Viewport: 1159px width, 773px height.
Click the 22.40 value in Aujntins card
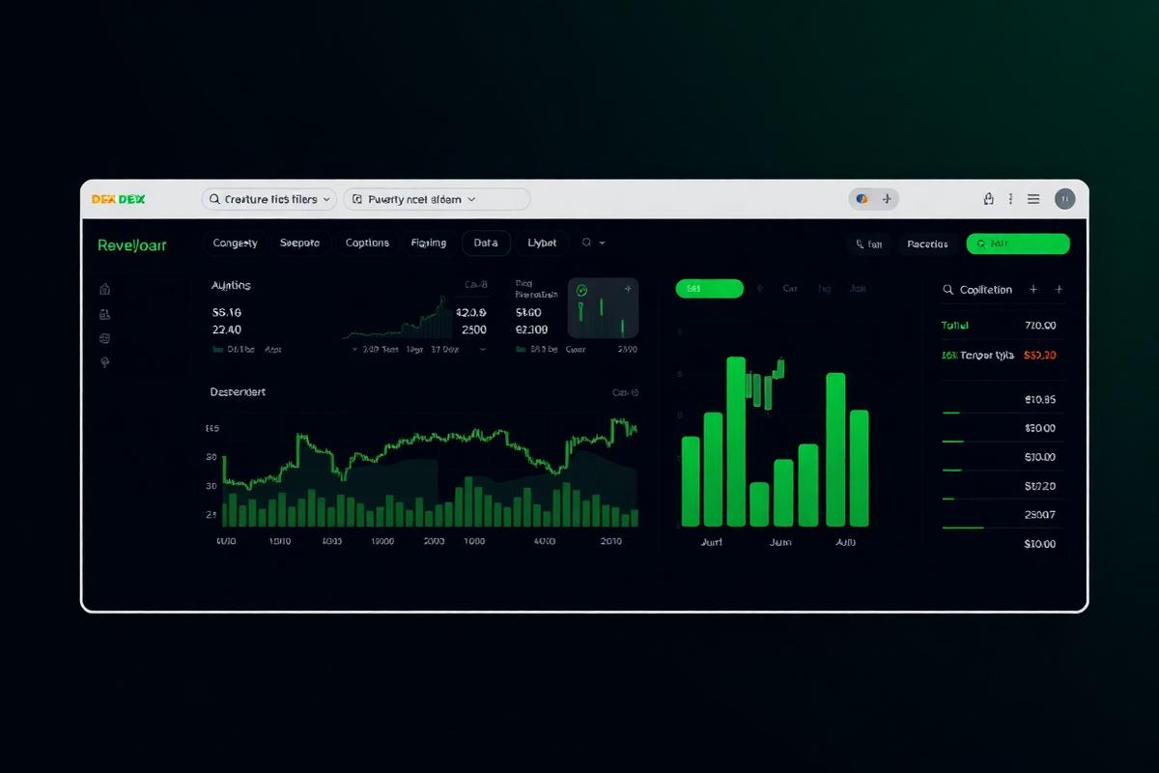pyautogui.click(x=227, y=329)
